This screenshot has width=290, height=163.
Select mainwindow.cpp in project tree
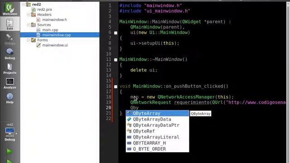56,35
